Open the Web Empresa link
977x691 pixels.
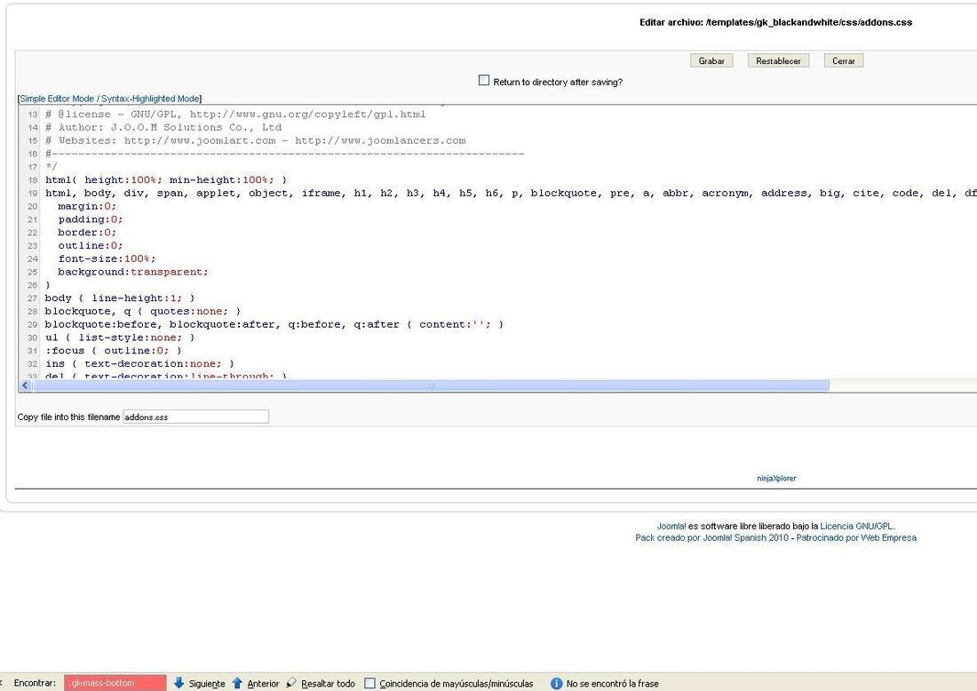point(888,537)
